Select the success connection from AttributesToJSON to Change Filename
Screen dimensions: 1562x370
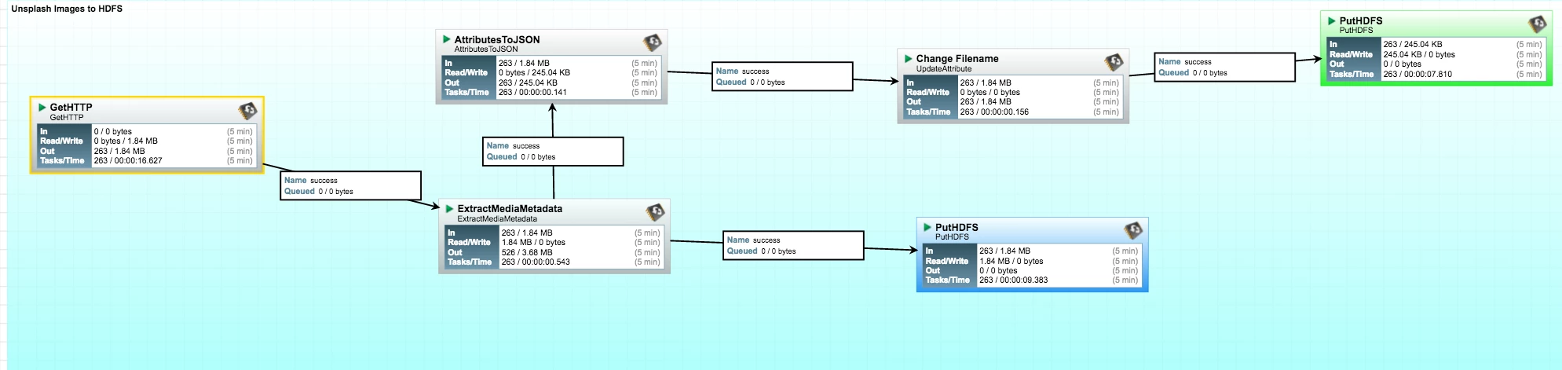point(782,76)
